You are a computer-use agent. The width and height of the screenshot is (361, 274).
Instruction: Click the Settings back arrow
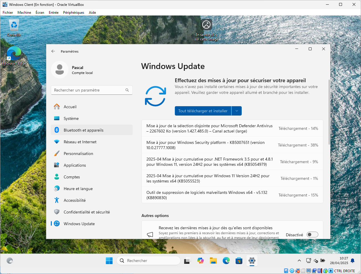tap(53, 51)
